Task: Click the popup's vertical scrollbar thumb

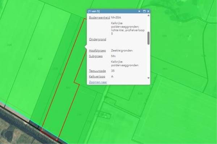Action: (148, 38)
